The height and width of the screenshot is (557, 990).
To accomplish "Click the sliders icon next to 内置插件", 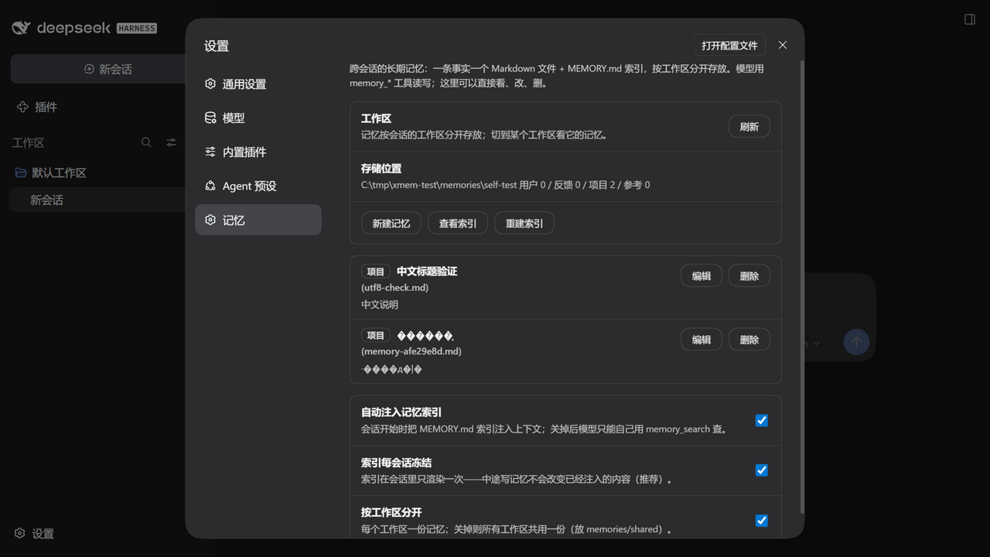I will click(210, 152).
